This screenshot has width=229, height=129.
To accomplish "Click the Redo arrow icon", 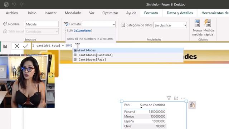I will [x=22, y=4].
